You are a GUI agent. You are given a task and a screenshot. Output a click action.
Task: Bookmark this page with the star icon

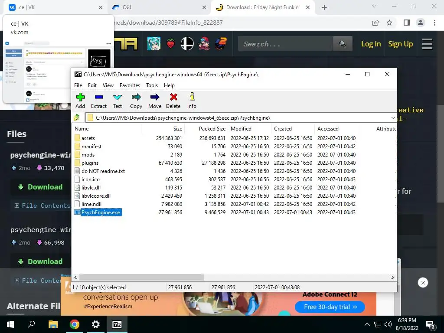[390, 23]
